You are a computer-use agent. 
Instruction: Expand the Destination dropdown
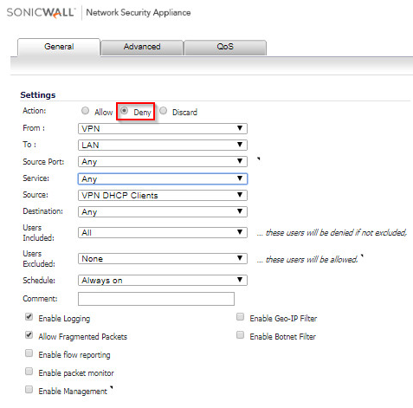coord(163,211)
